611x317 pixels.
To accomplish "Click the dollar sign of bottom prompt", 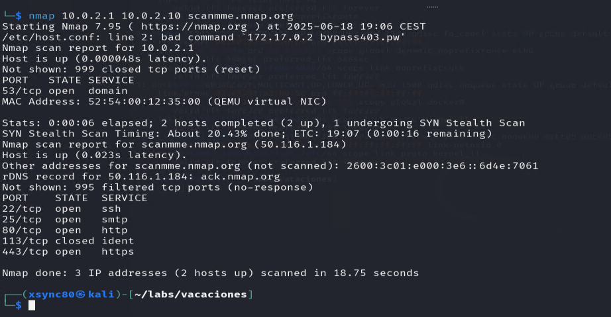I will 19,305.
